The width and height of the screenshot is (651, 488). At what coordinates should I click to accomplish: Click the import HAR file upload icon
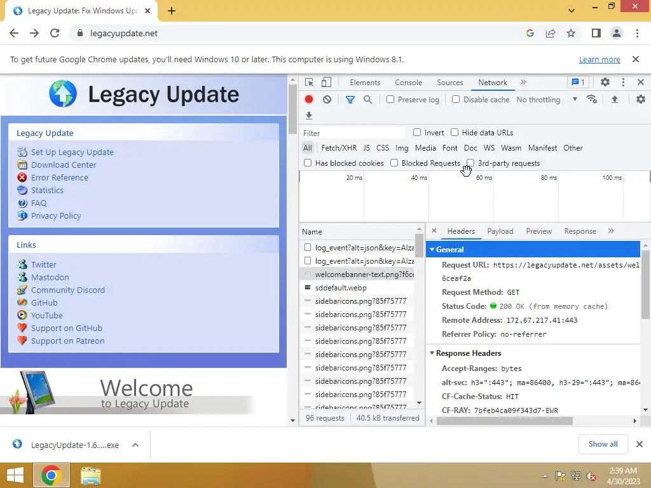[615, 99]
